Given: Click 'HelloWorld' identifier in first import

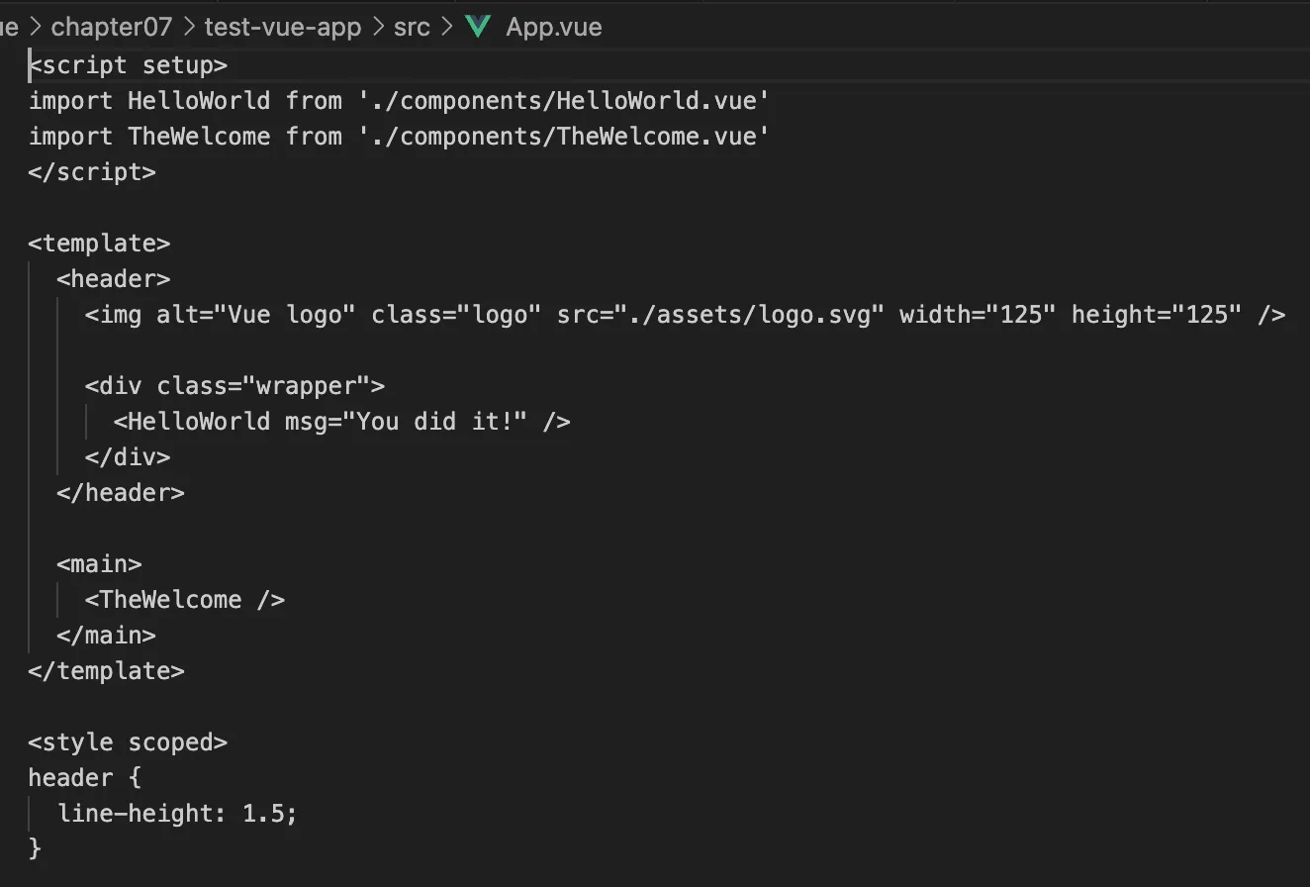Looking at the screenshot, I should point(199,101).
